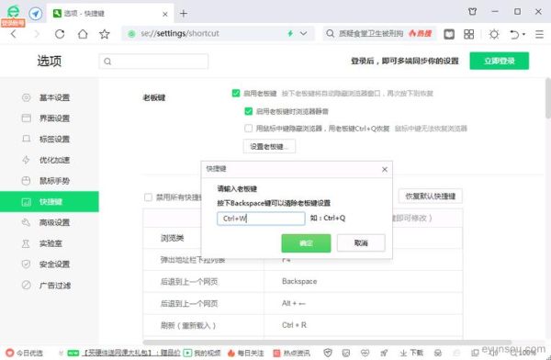Open 安全设置 in the sidebar
The height and width of the screenshot is (360, 551).
pyautogui.click(x=50, y=264)
